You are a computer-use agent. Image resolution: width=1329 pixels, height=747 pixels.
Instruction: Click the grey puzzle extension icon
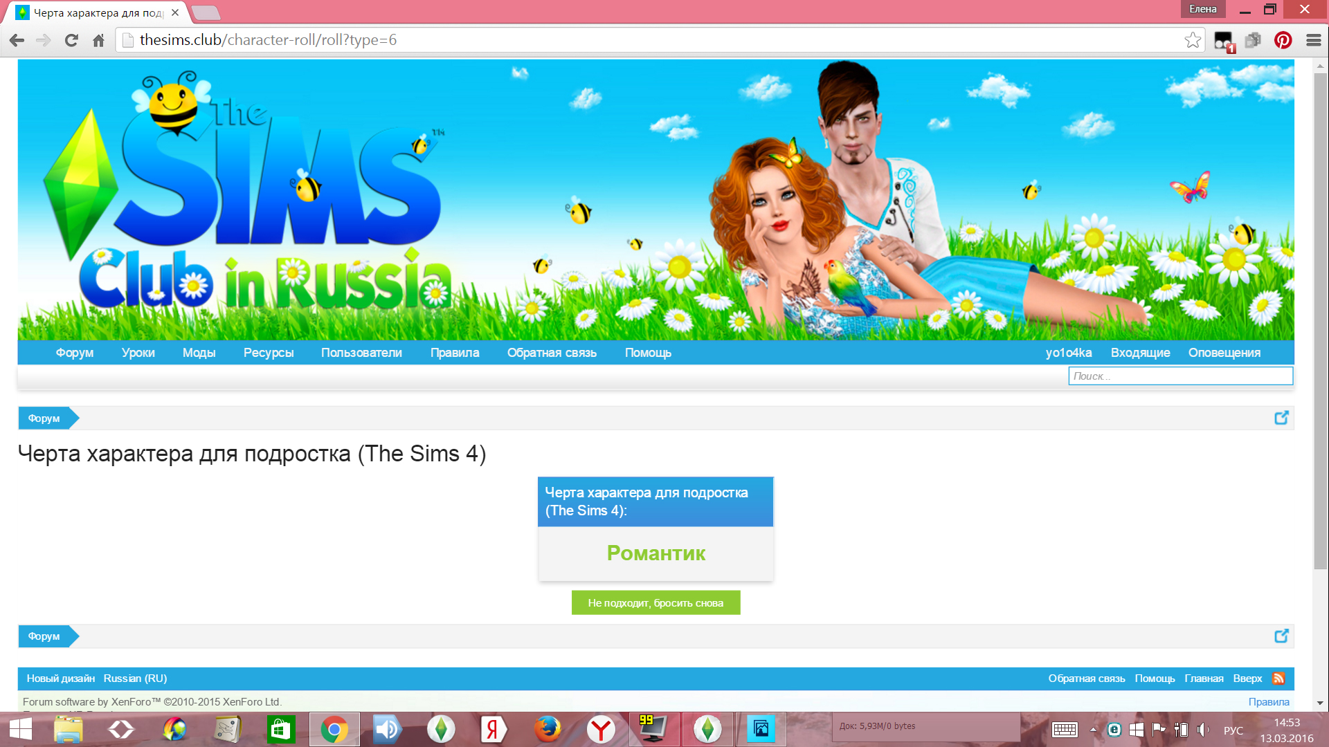point(1253,40)
